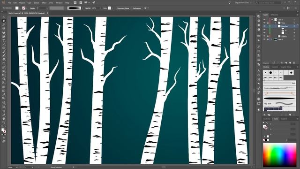
Task: Select the Pen tool
Action: pos(4,33)
